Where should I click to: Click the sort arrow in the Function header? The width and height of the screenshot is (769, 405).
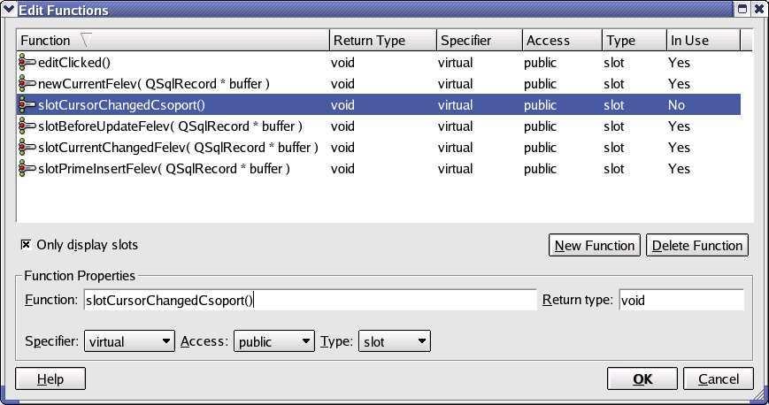coord(85,40)
